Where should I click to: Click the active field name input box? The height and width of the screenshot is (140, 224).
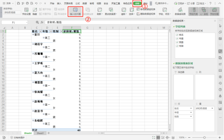point(12,12)
